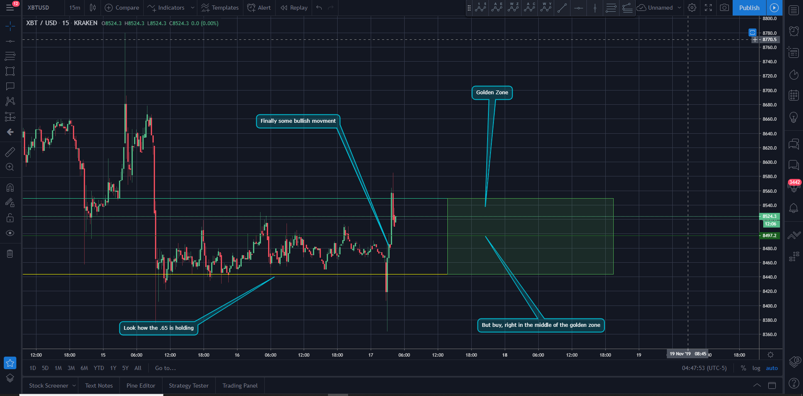Select Elliott impulse wave 1-5 pattern tool
Image resolution: width=803 pixels, height=396 pixels.
(481, 7)
